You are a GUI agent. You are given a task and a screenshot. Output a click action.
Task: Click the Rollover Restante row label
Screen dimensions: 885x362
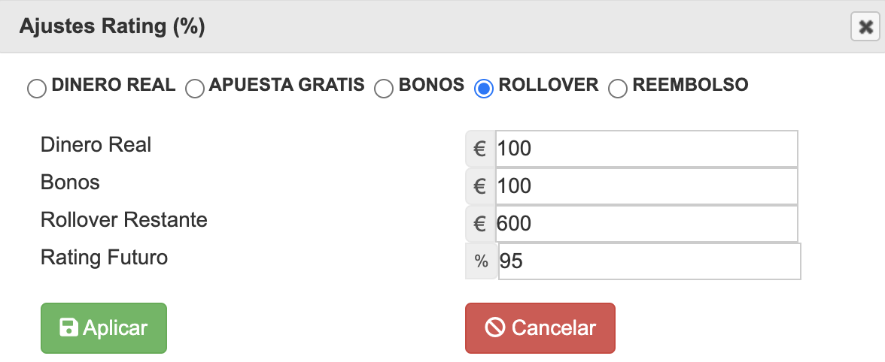(x=124, y=220)
